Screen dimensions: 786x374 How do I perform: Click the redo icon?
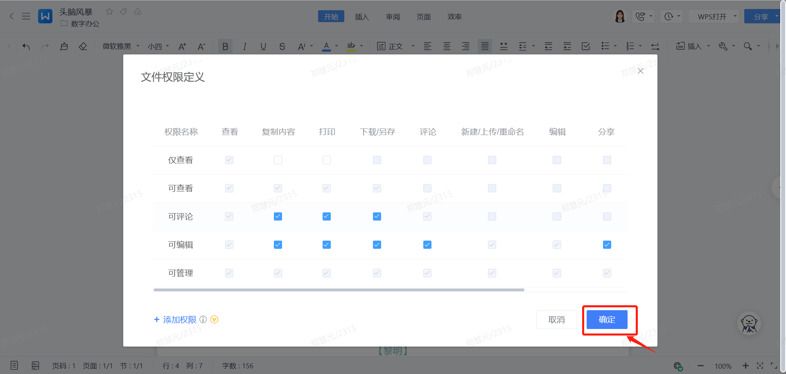pyautogui.click(x=45, y=46)
